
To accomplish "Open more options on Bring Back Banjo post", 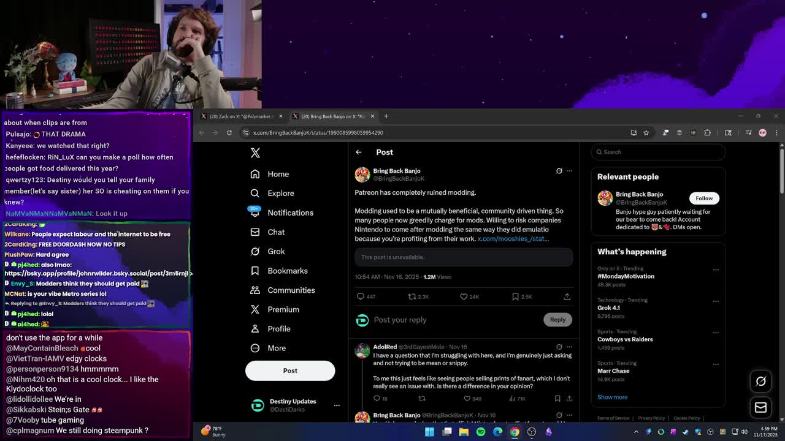I will tap(569, 171).
